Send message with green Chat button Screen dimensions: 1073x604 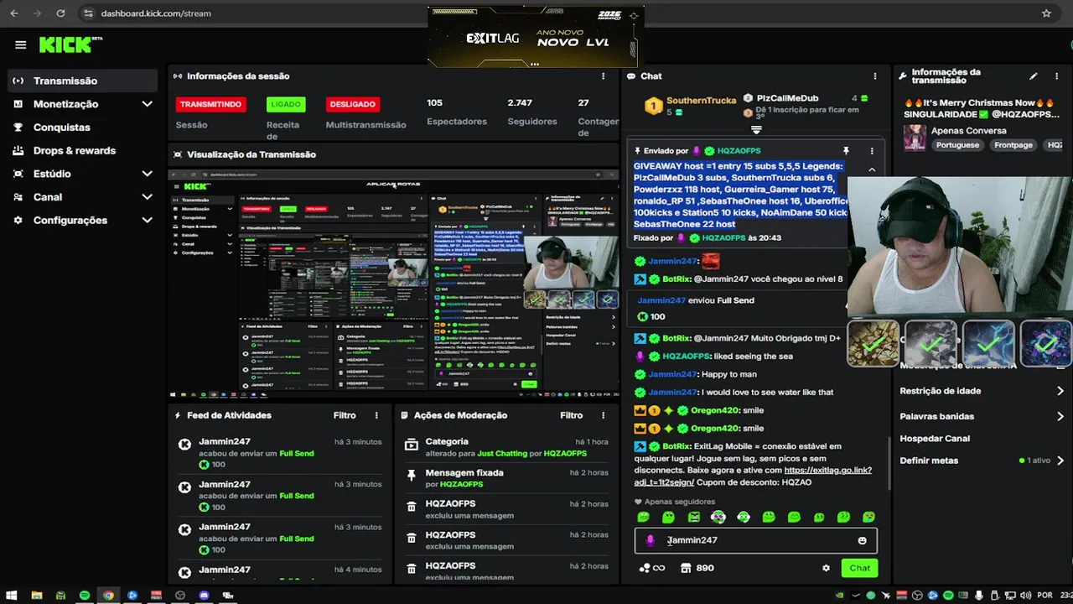tap(859, 568)
